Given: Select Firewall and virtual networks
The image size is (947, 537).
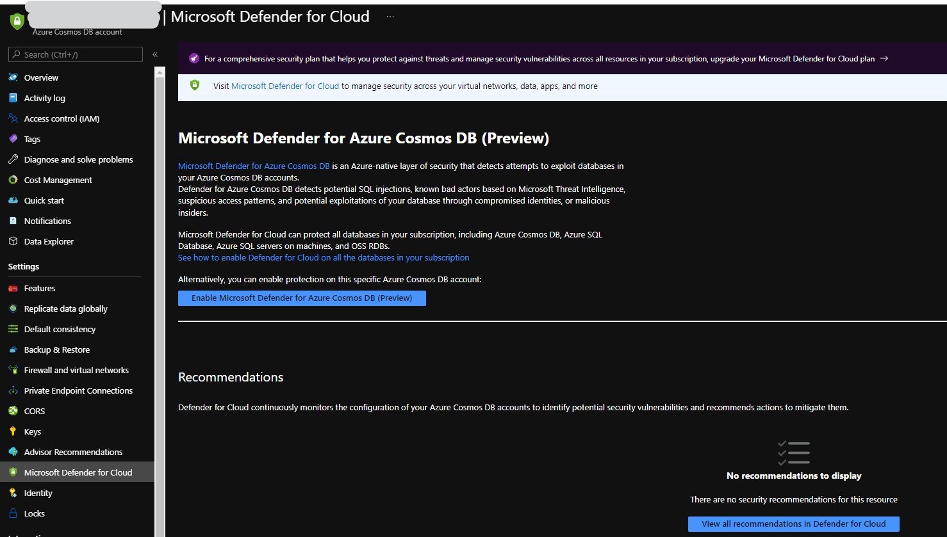Looking at the screenshot, I should coord(77,370).
